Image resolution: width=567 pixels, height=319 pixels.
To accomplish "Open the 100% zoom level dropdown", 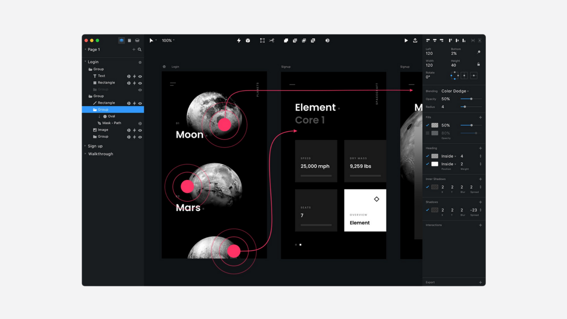I will (x=168, y=40).
